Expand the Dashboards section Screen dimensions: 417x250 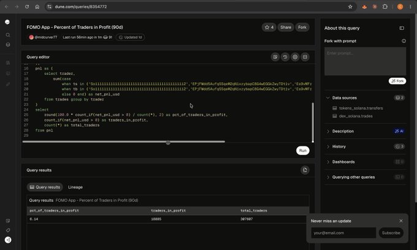pos(328,162)
